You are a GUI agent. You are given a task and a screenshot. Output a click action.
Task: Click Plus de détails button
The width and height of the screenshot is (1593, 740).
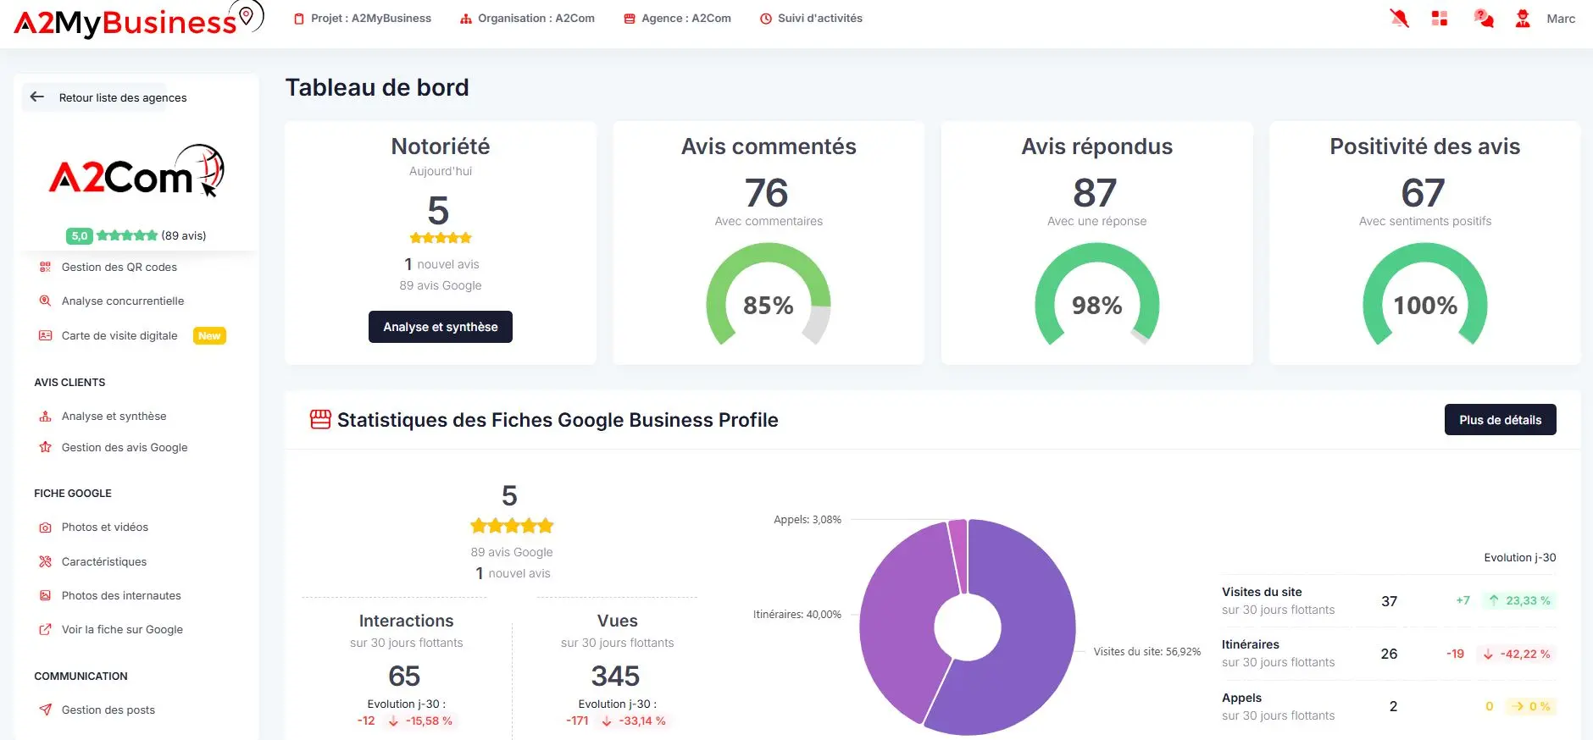click(x=1500, y=419)
